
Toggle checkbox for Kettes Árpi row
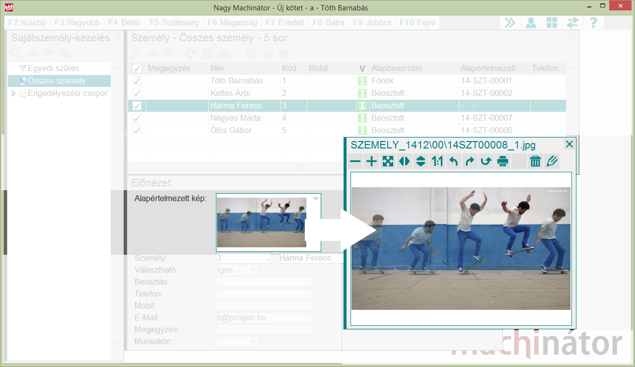[x=137, y=93]
